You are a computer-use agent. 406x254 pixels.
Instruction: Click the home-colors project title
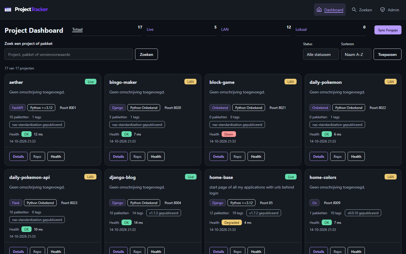click(x=323, y=177)
